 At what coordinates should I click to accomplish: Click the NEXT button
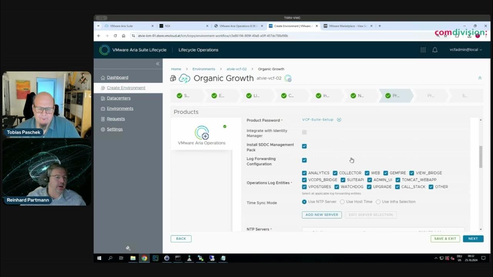pos(473,239)
